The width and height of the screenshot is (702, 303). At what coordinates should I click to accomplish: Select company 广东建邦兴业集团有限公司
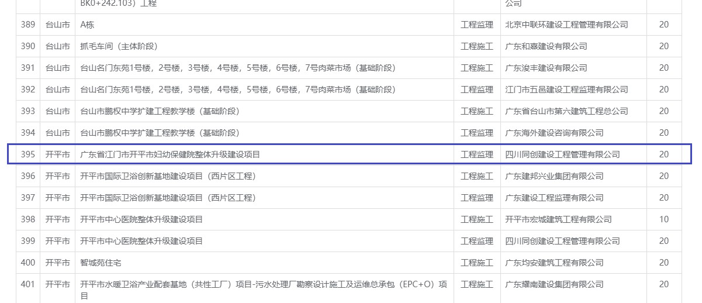point(554,176)
